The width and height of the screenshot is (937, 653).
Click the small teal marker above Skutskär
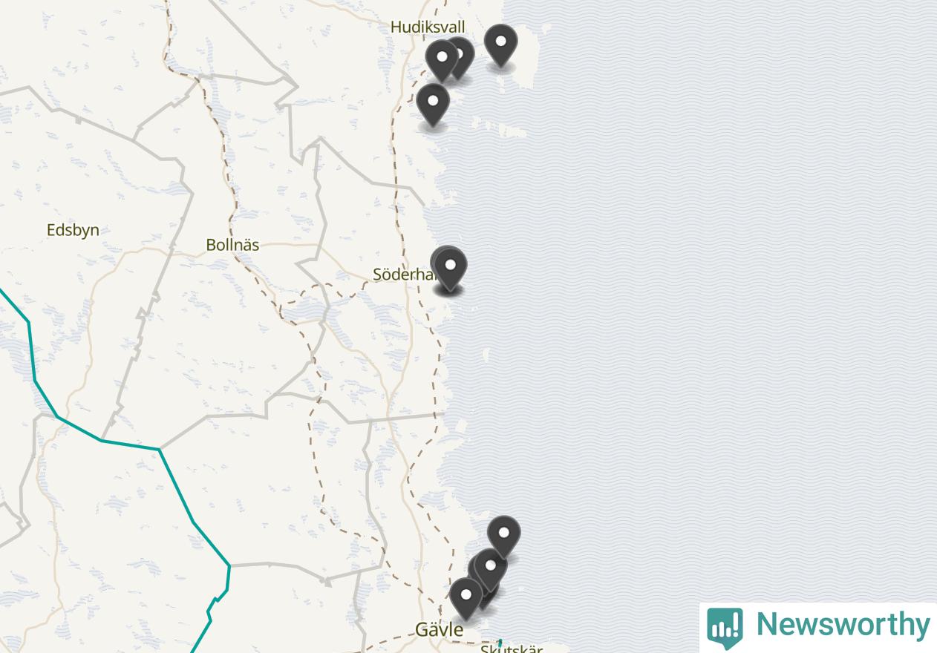coord(500,643)
